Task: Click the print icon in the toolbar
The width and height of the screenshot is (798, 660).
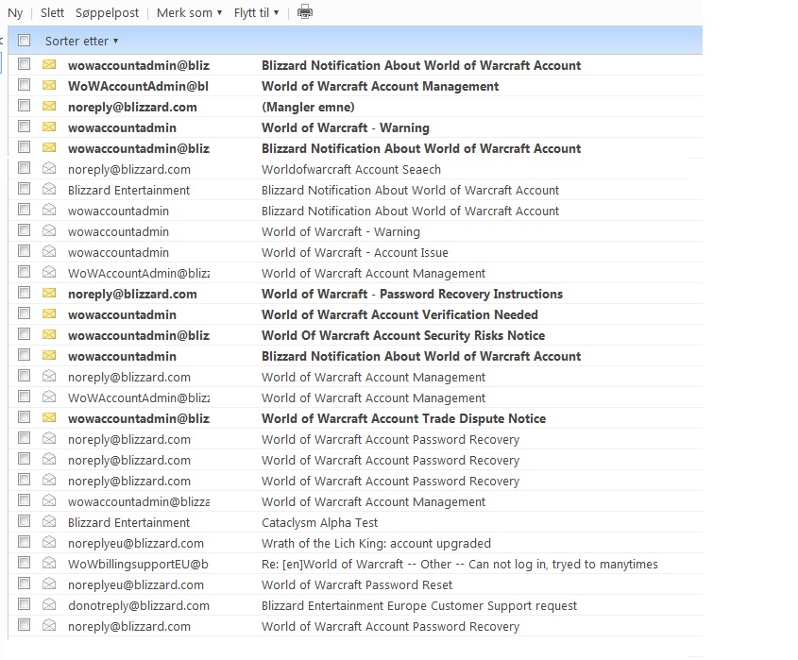Action: point(305,11)
